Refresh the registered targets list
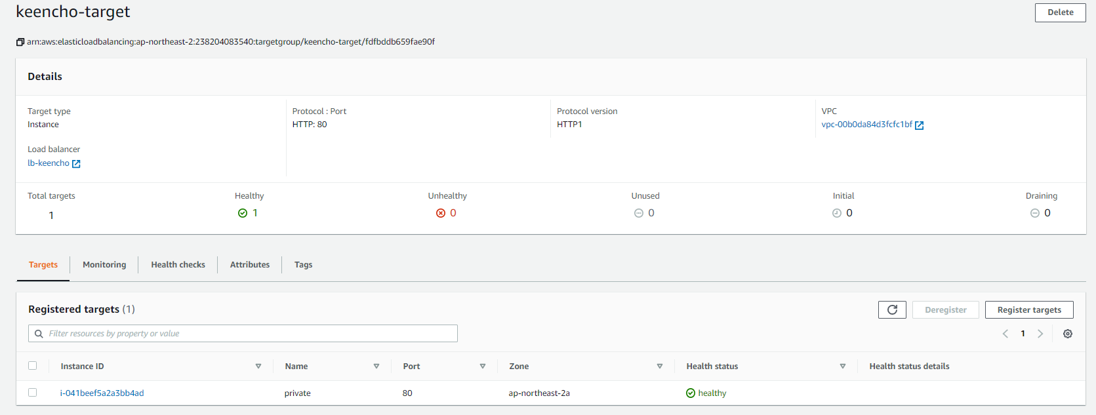 click(x=892, y=309)
